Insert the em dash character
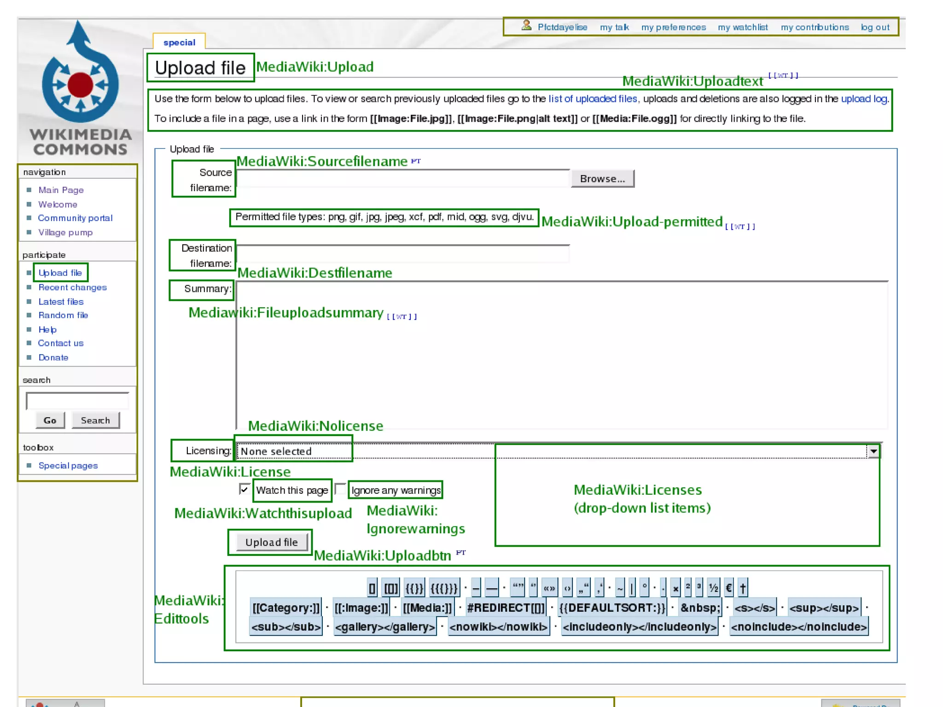 [491, 588]
